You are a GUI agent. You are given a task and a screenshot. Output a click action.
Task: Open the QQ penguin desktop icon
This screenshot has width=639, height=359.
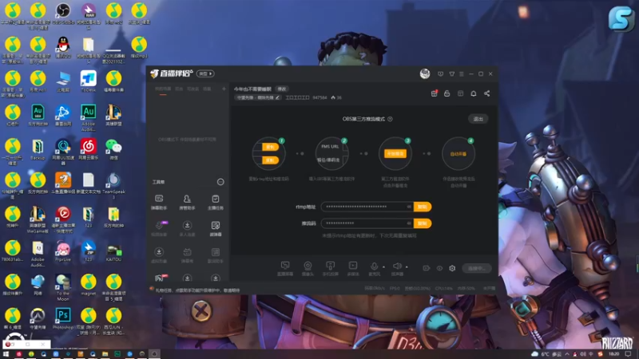tap(63, 47)
